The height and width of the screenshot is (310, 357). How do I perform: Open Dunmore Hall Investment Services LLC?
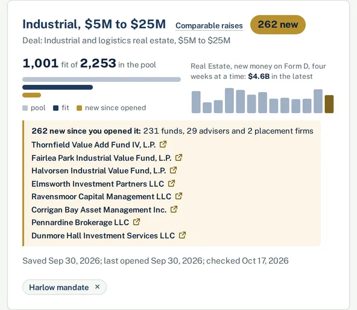[103, 235]
